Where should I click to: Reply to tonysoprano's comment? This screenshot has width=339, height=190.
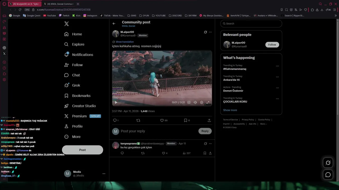[x=122, y=153]
